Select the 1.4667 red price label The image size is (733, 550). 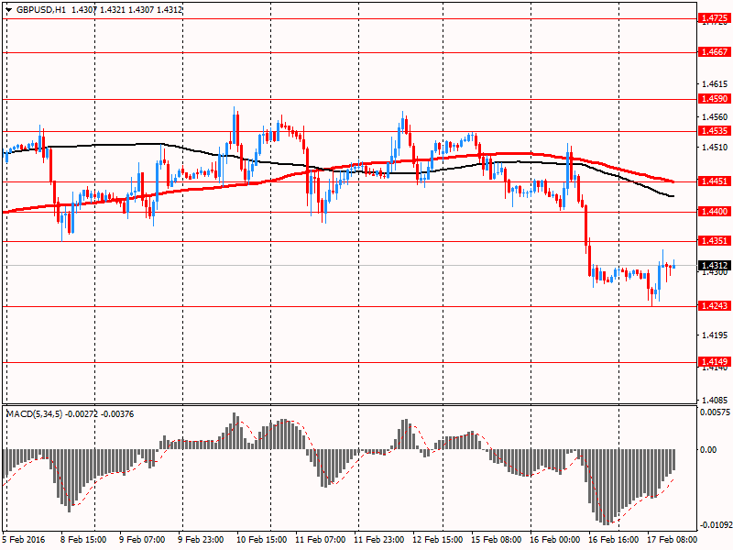[713, 52]
